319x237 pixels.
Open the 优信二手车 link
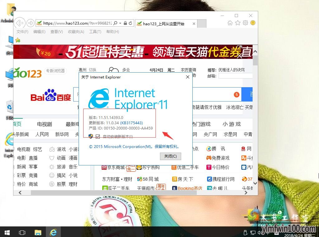click(x=185, y=167)
